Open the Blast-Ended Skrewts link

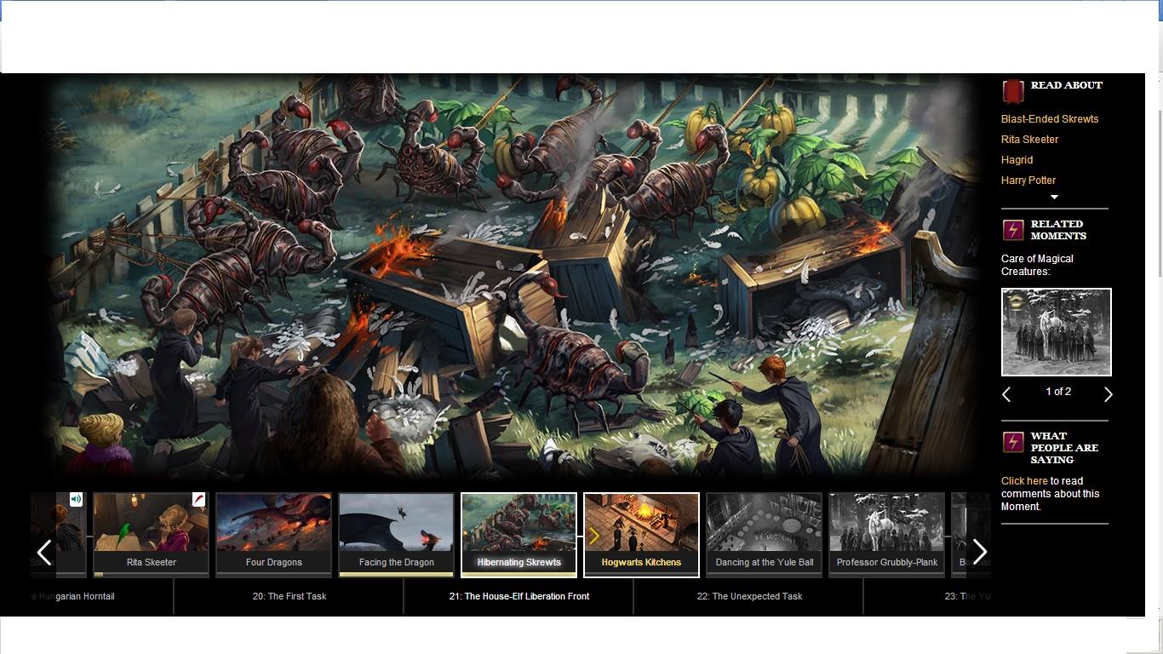click(1050, 119)
